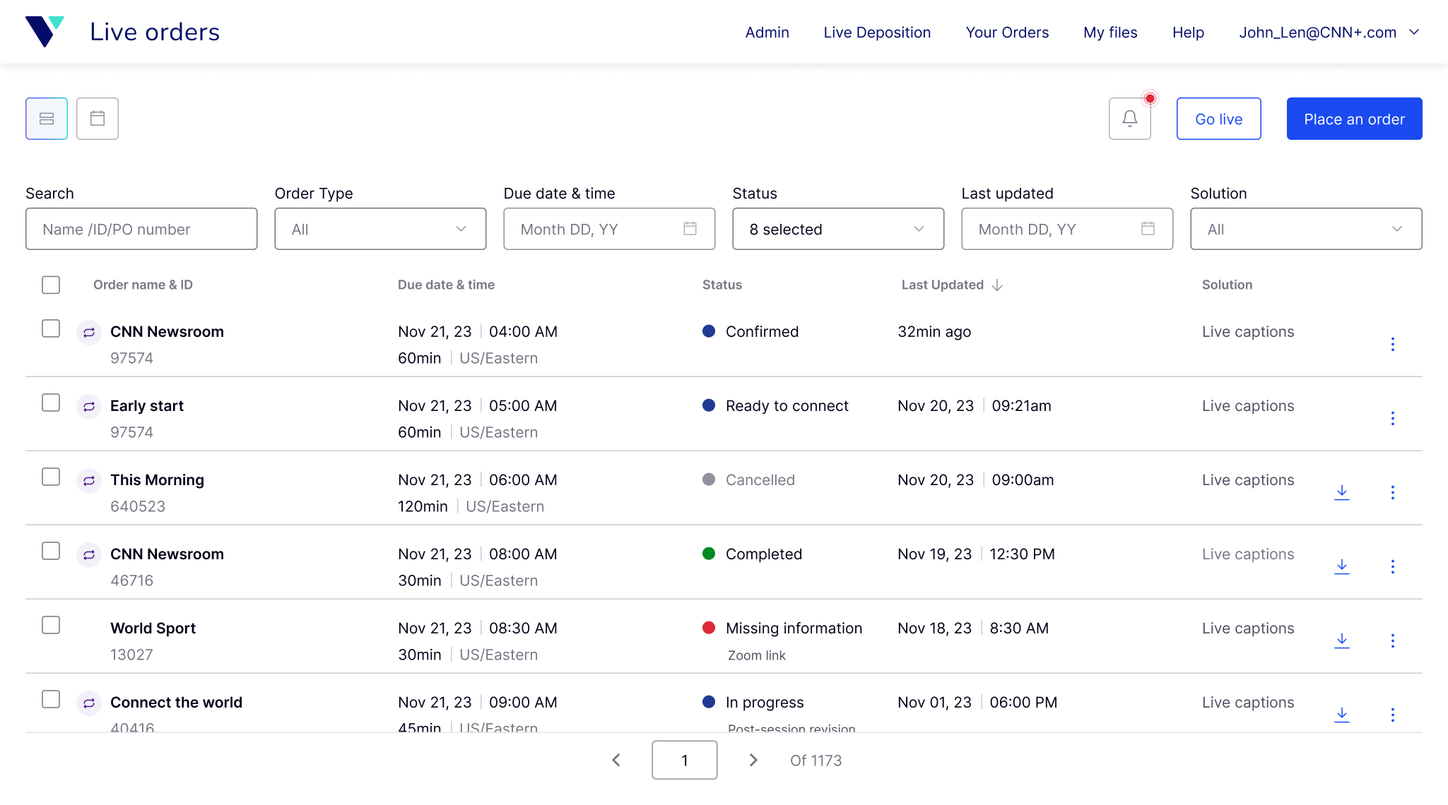Viewport: 1448px width, 805px height.
Task: Expand the Solution filter dropdown
Action: click(x=1306, y=229)
